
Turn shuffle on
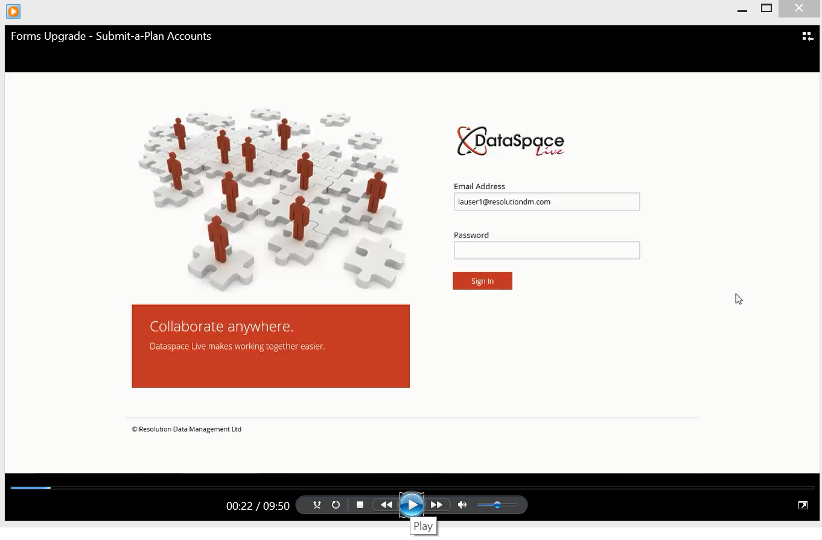coord(317,505)
